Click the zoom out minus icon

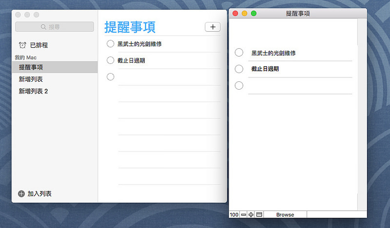point(243,214)
